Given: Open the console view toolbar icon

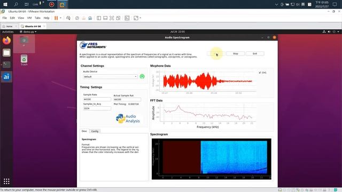Looking at the screenshot, I should [127, 18].
